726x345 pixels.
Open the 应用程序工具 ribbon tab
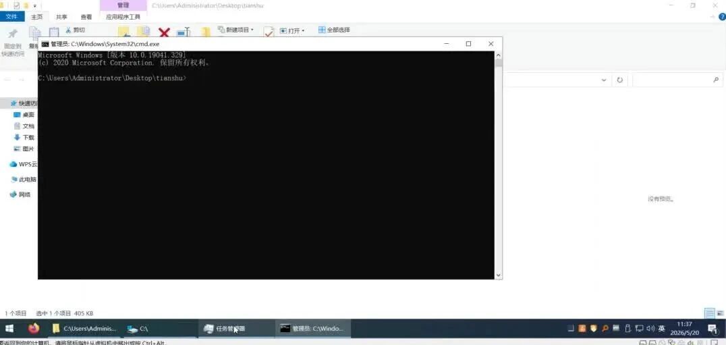point(123,17)
